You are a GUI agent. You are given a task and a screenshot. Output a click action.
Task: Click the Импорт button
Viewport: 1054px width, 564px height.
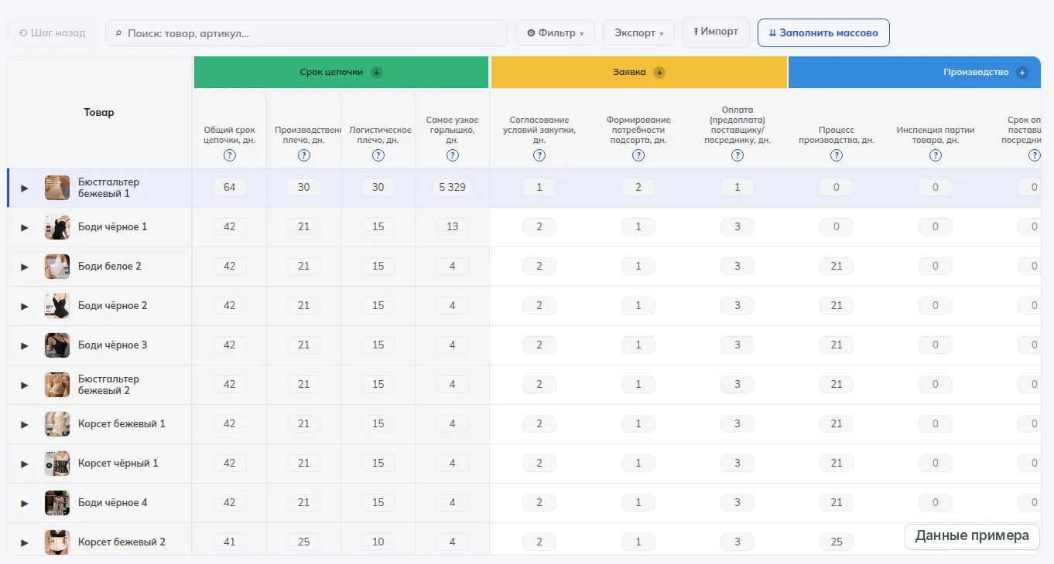[x=716, y=32]
